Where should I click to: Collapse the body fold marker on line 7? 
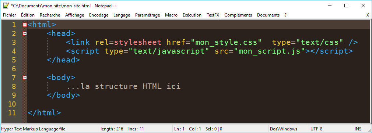(x=25, y=78)
